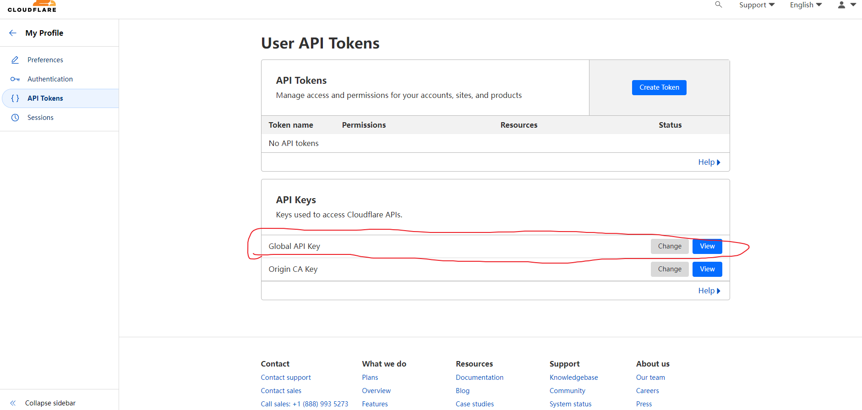Click the Sessions clock icon
This screenshot has width=862, height=410.
click(15, 118)
